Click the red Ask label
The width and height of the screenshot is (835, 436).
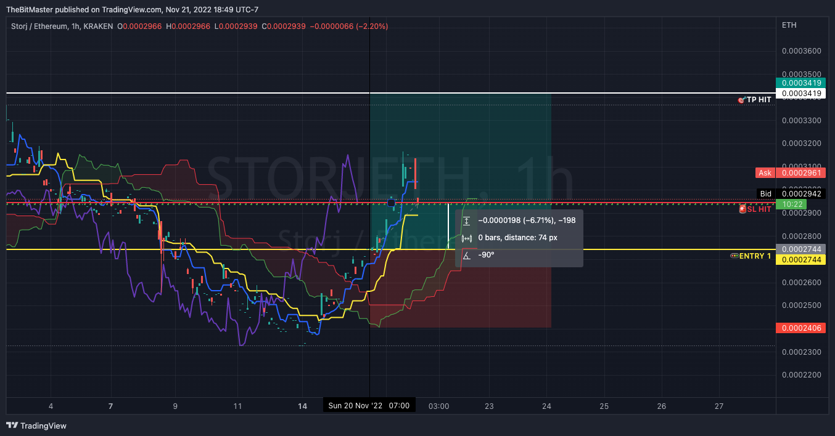(x=765, y=173)
